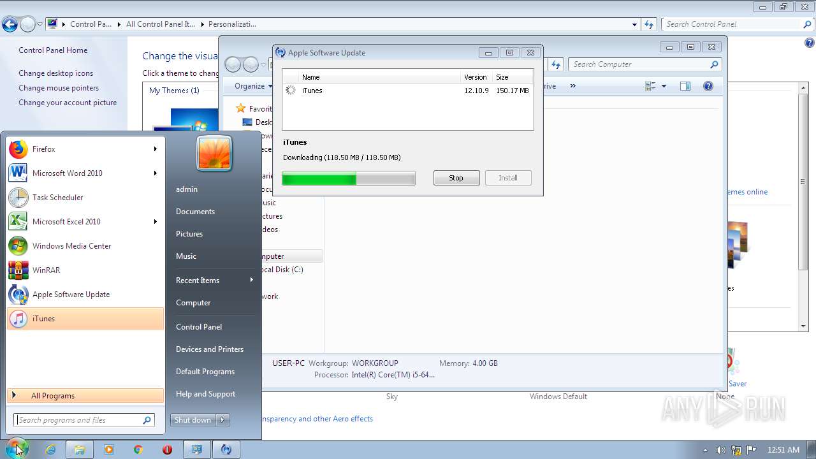This screenshot has width=816, height=459.
Task: Click Change desktop icons link
Action: click(55, 73)
